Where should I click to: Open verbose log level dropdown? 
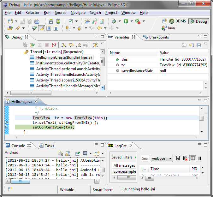(x=162, y=158)
